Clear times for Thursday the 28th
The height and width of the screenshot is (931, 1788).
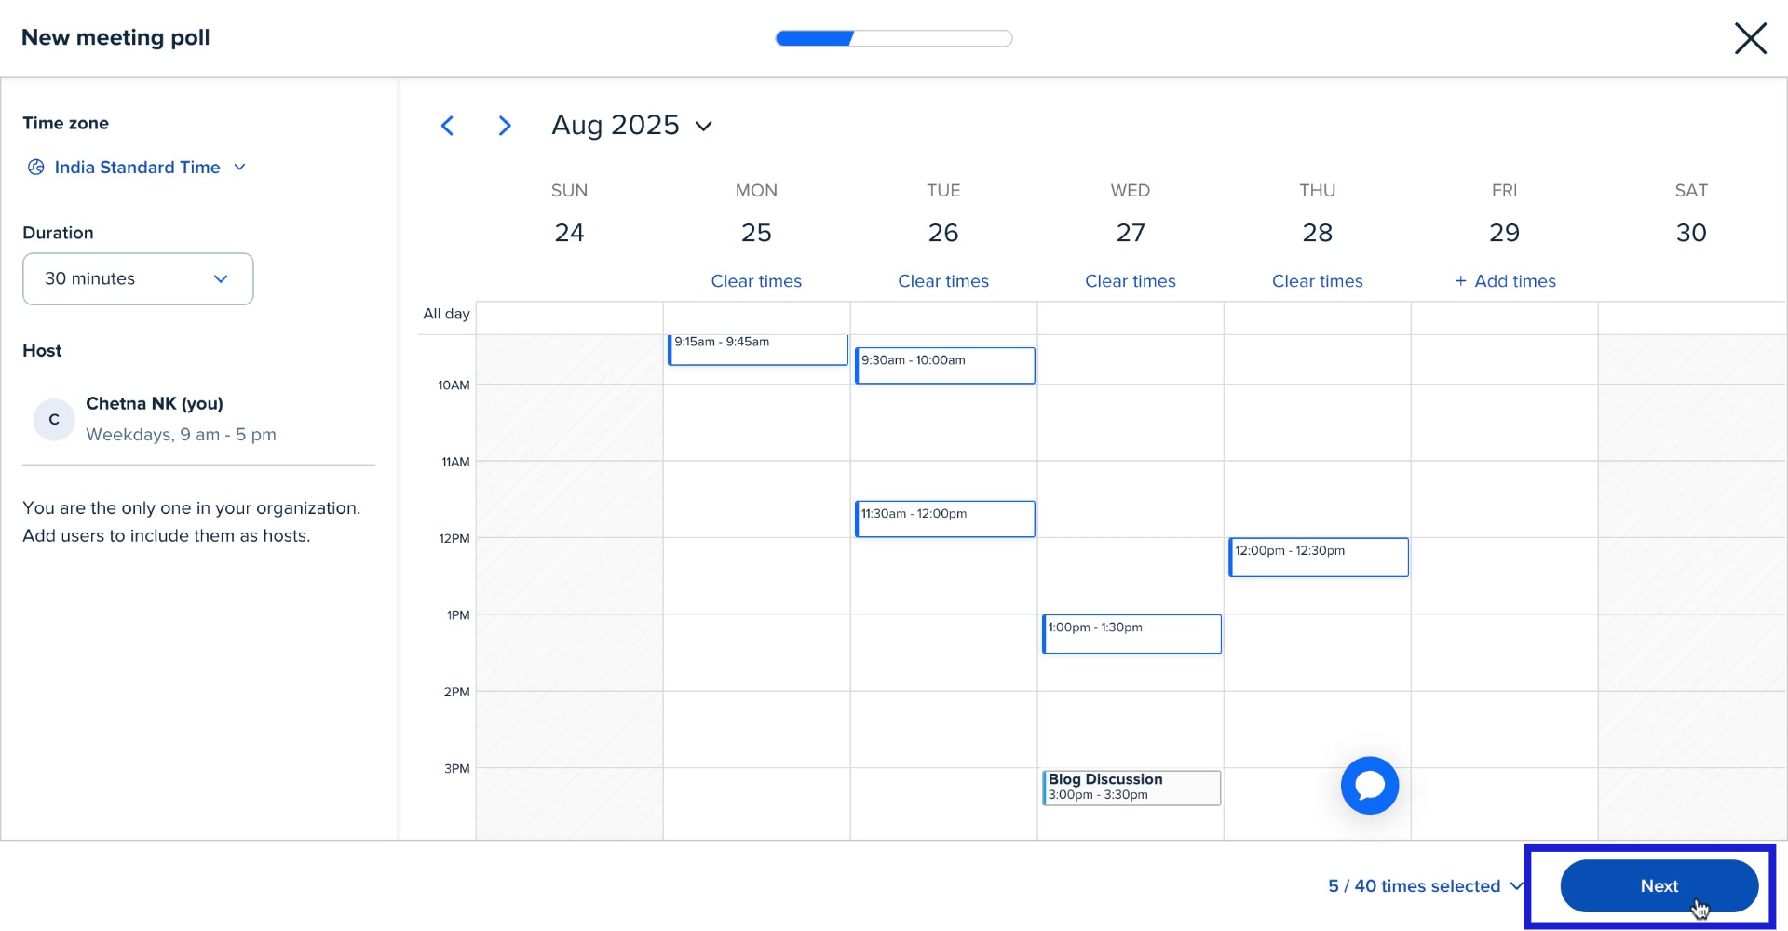click(1317, 280)
